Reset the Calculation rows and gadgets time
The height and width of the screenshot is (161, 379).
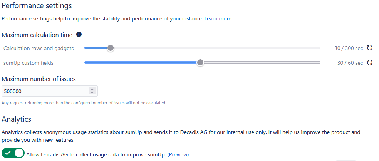(370, 48)
